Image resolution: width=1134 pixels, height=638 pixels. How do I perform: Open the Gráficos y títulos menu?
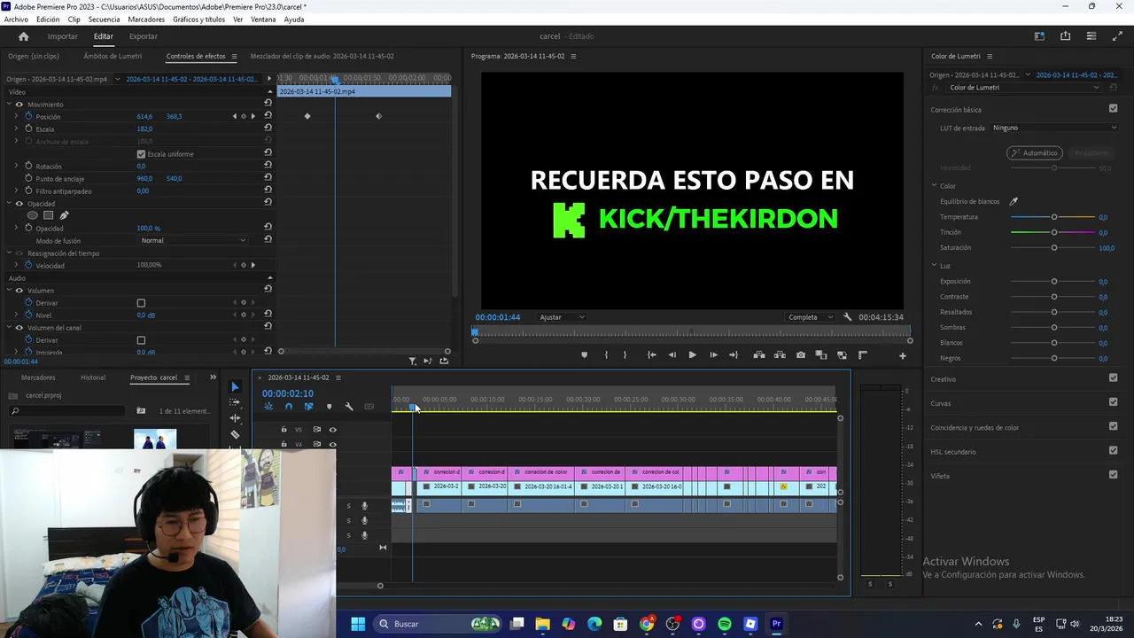point(198,19)
